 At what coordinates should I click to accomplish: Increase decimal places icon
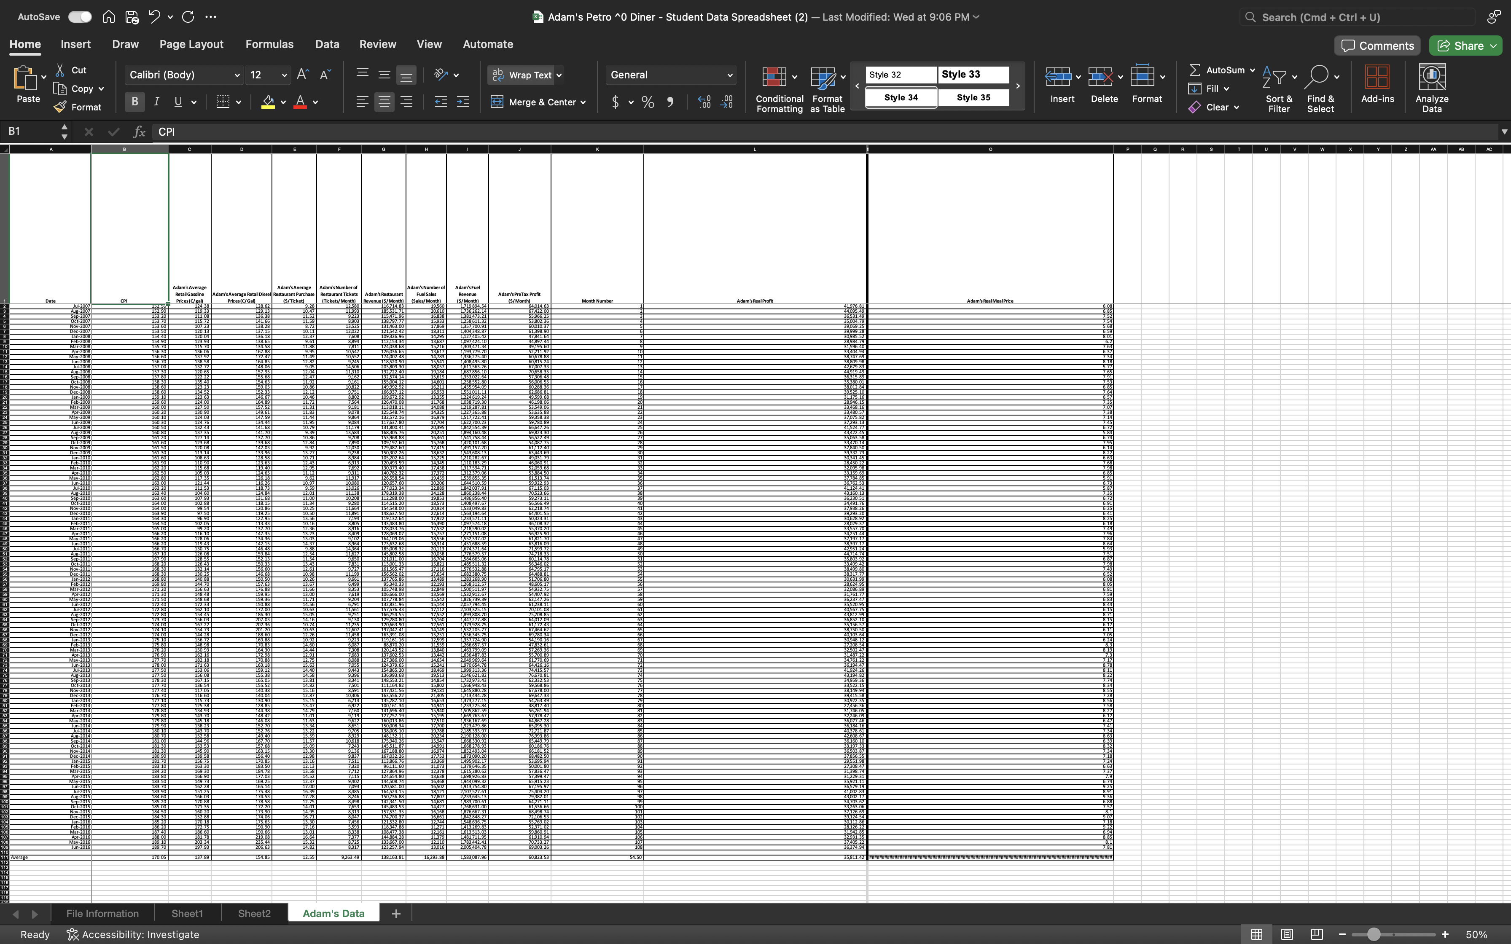click(704, 102)
